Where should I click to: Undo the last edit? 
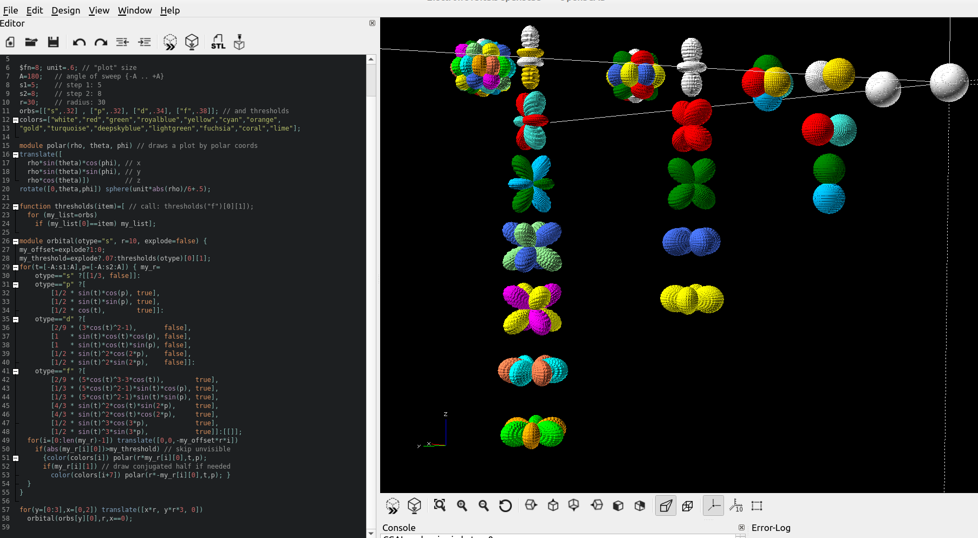tap(79, 42)
